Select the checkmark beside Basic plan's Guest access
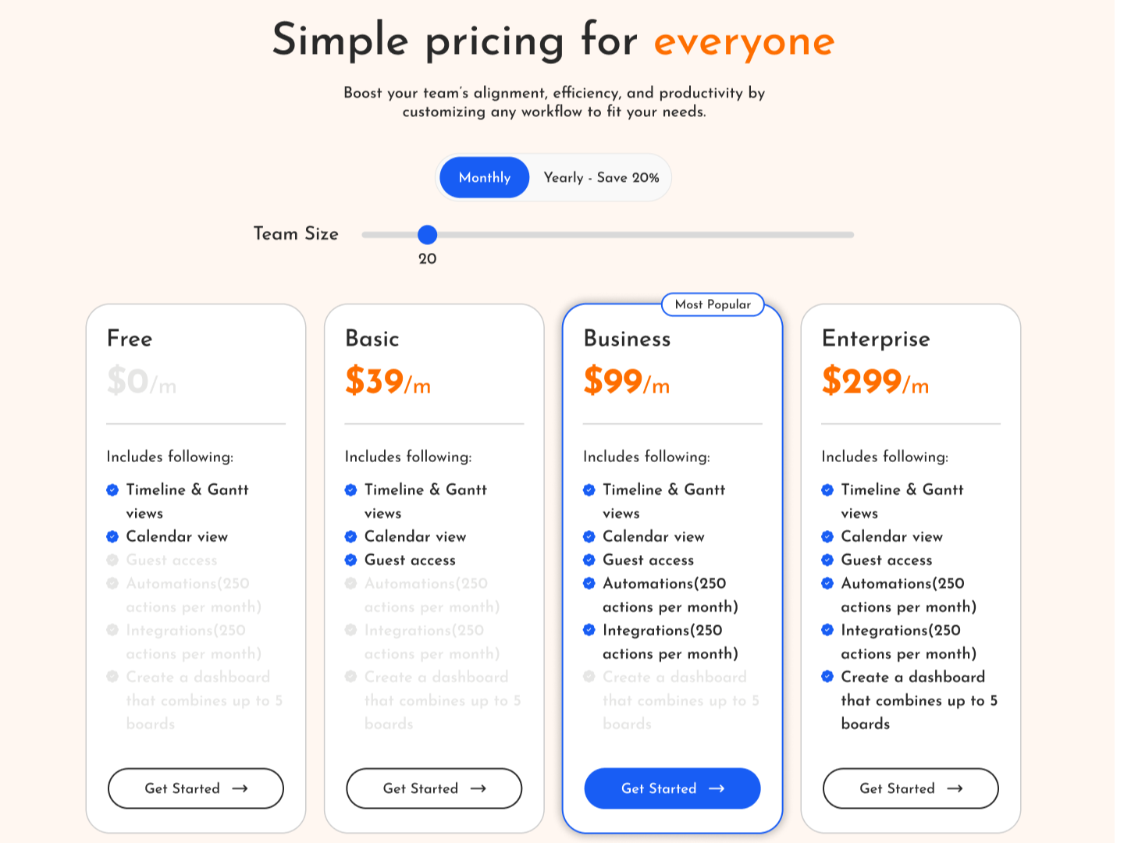The height and width of the screenshot is (843, 1124). (x=350, y=560)
